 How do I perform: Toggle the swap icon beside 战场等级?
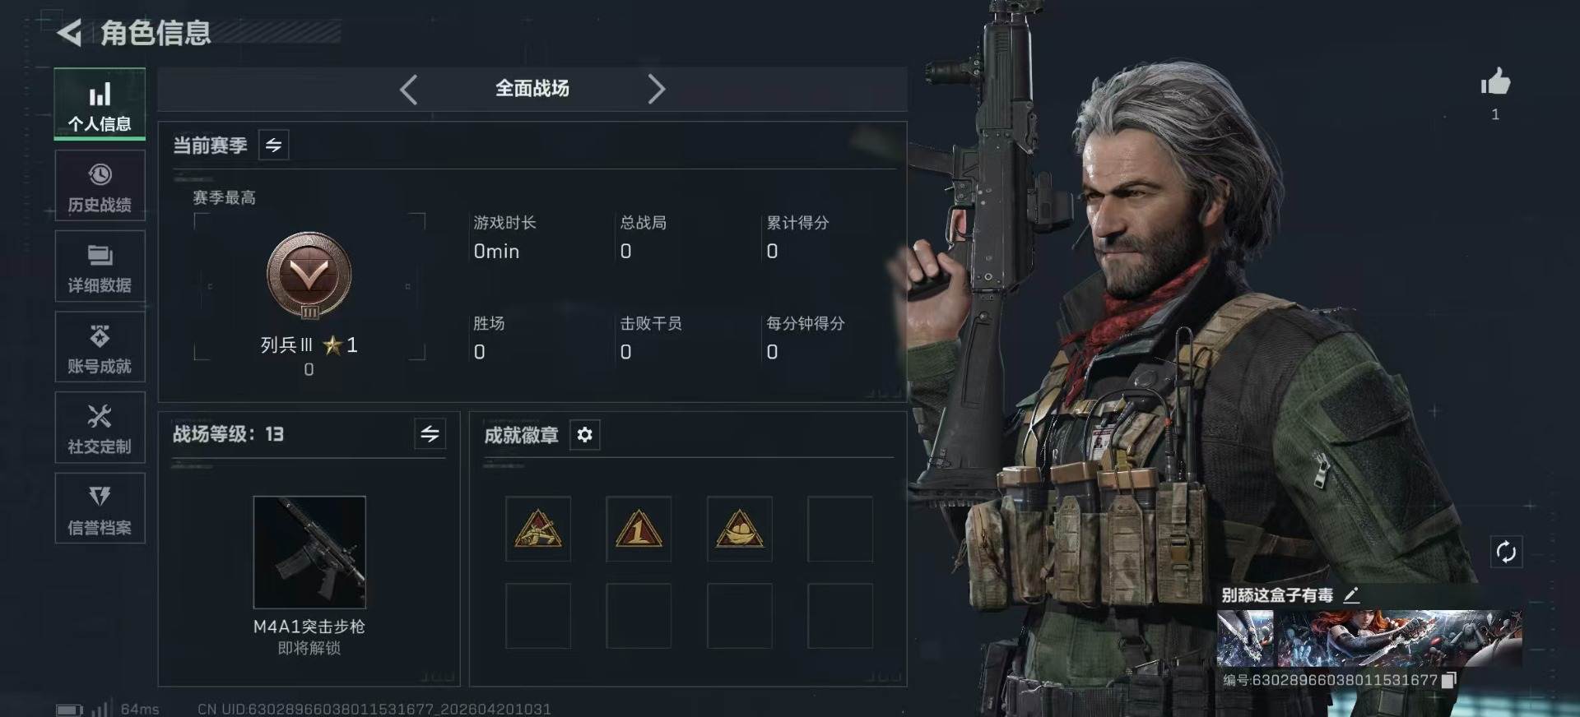[430, 434]
